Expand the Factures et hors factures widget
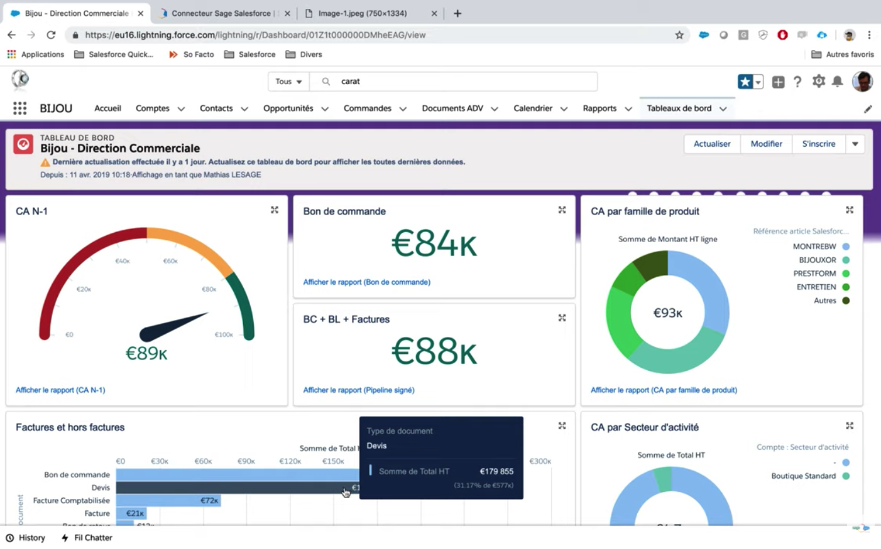 tap(562, 426)
